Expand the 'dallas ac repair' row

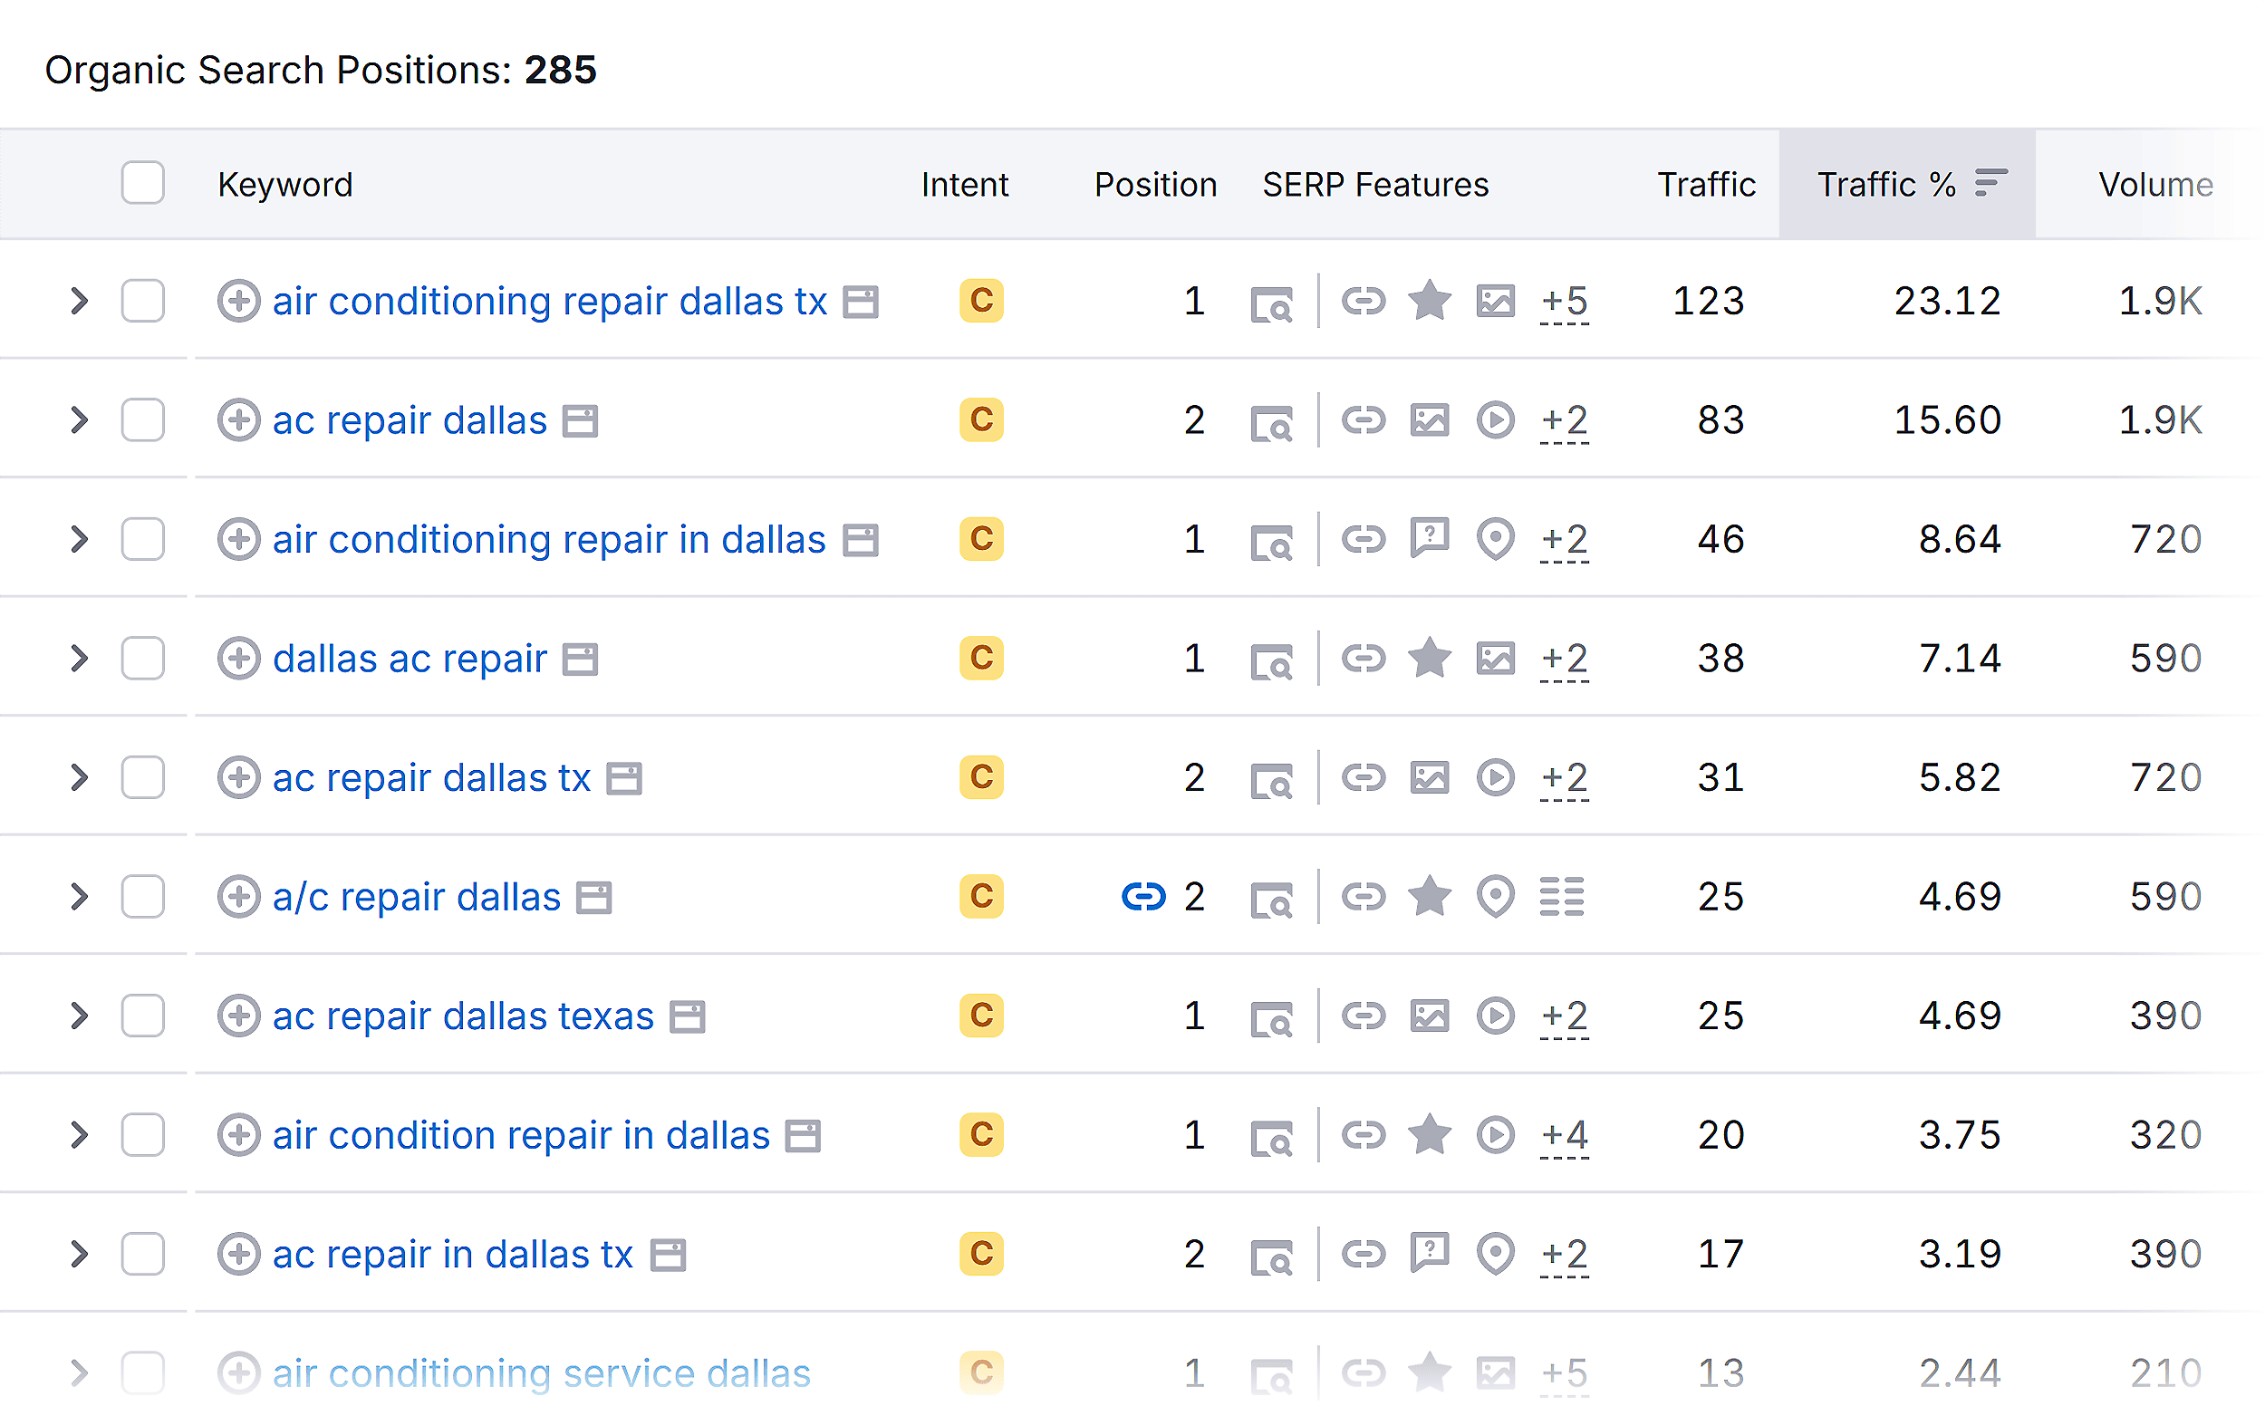point(80,660)
